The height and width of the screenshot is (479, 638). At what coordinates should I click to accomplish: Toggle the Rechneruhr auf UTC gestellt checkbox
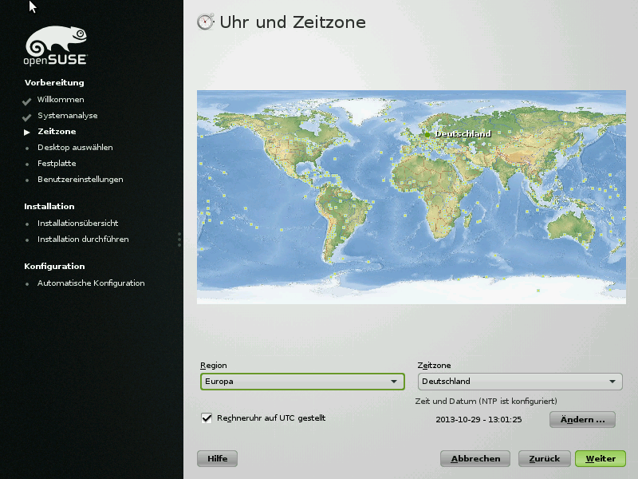pos(207,418)
